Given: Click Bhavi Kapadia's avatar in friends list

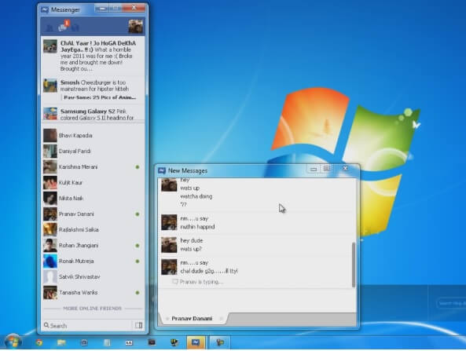Looking at the screenshot, I should click(50, 135).
